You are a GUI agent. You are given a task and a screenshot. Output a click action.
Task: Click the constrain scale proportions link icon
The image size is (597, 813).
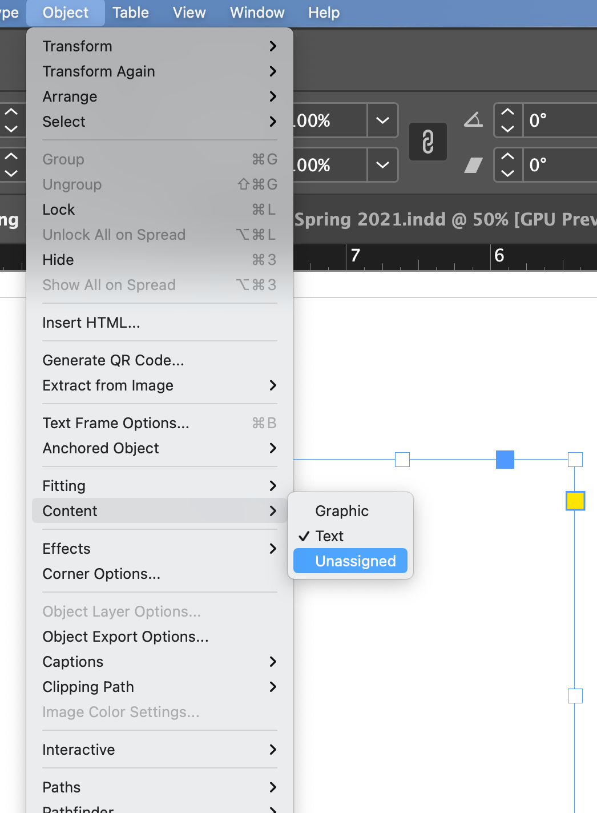coord(428,142)
